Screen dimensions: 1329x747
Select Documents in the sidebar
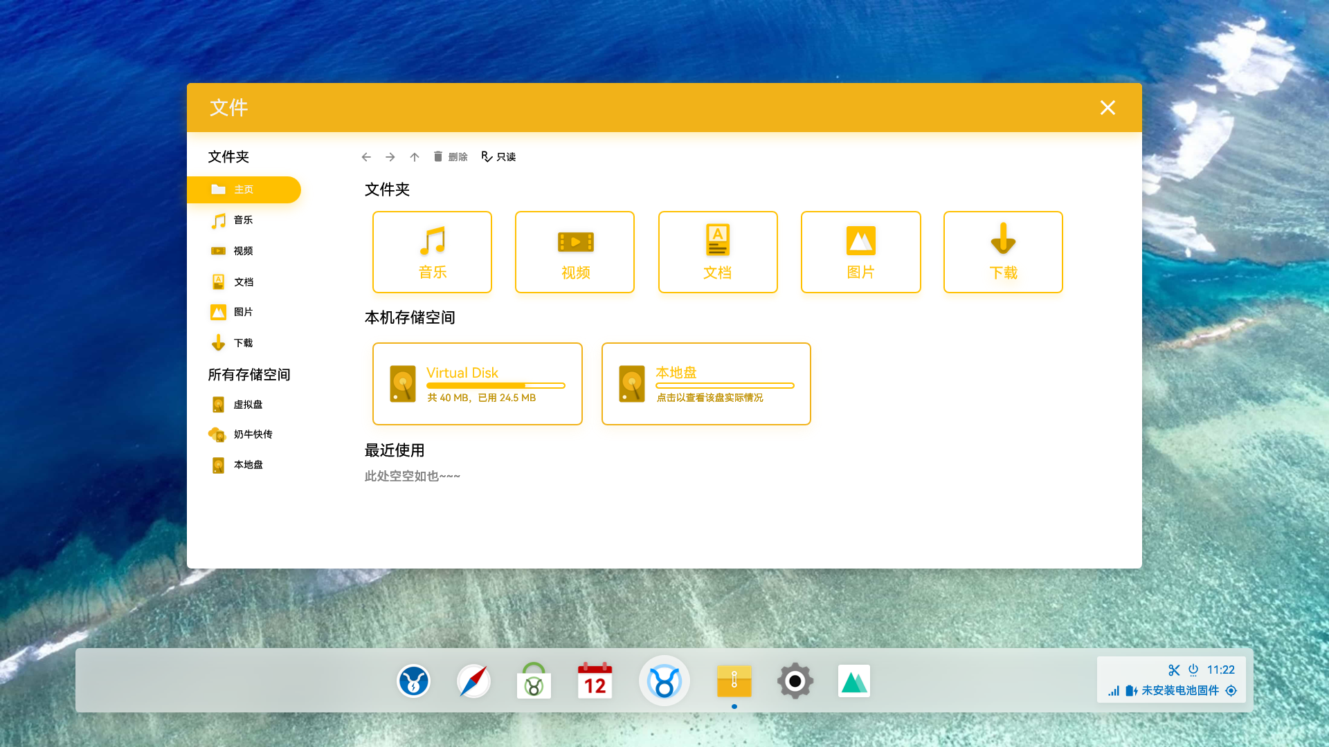tap(243, 282)
